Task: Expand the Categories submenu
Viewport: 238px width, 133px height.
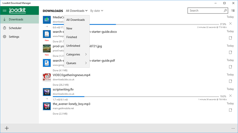Action: tap(77, 55)
